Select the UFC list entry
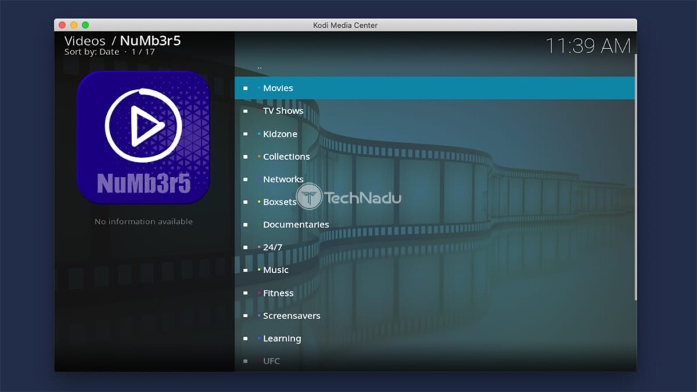Viewport: 697px width, 392px height. coord(435,361)
